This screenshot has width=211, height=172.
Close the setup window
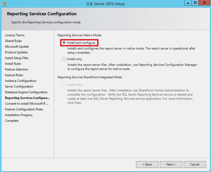pyautogui.click(x=204, y=3)
